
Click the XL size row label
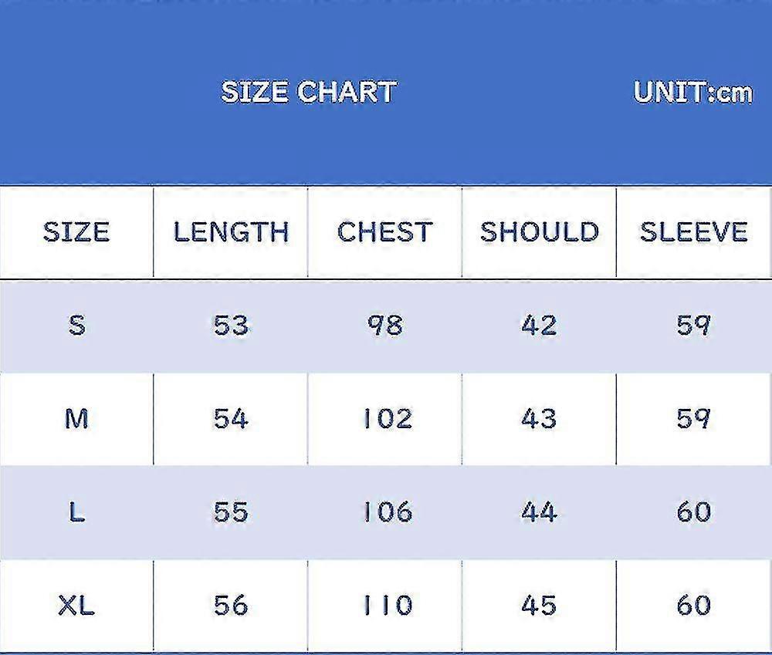[76, 606]
